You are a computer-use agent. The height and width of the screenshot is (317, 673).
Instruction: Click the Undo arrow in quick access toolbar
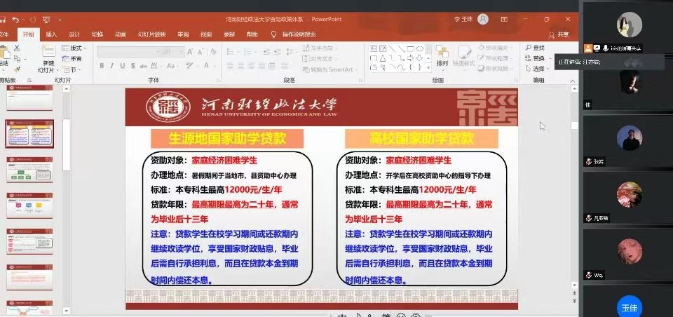click(15, 20)
